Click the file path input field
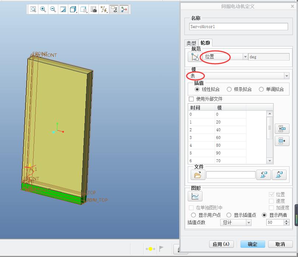Viewport: 298px width, 257px height. click(x=231, y=175)
